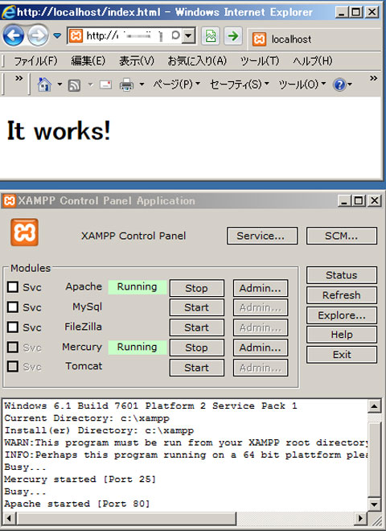Open the recent pages dropdown arrow
386x531 pixels.
[57, 35]
